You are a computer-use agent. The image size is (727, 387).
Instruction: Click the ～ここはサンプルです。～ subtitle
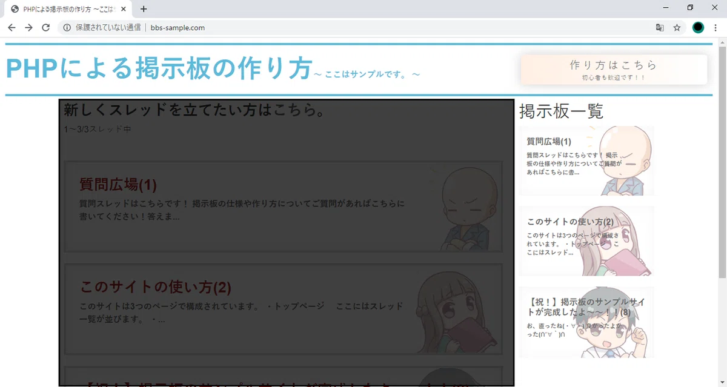(367, 74)
